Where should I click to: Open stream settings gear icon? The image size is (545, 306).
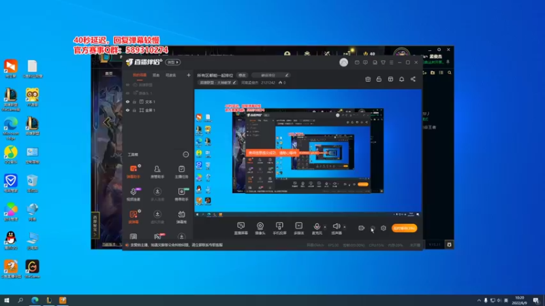tap(384, 228)
